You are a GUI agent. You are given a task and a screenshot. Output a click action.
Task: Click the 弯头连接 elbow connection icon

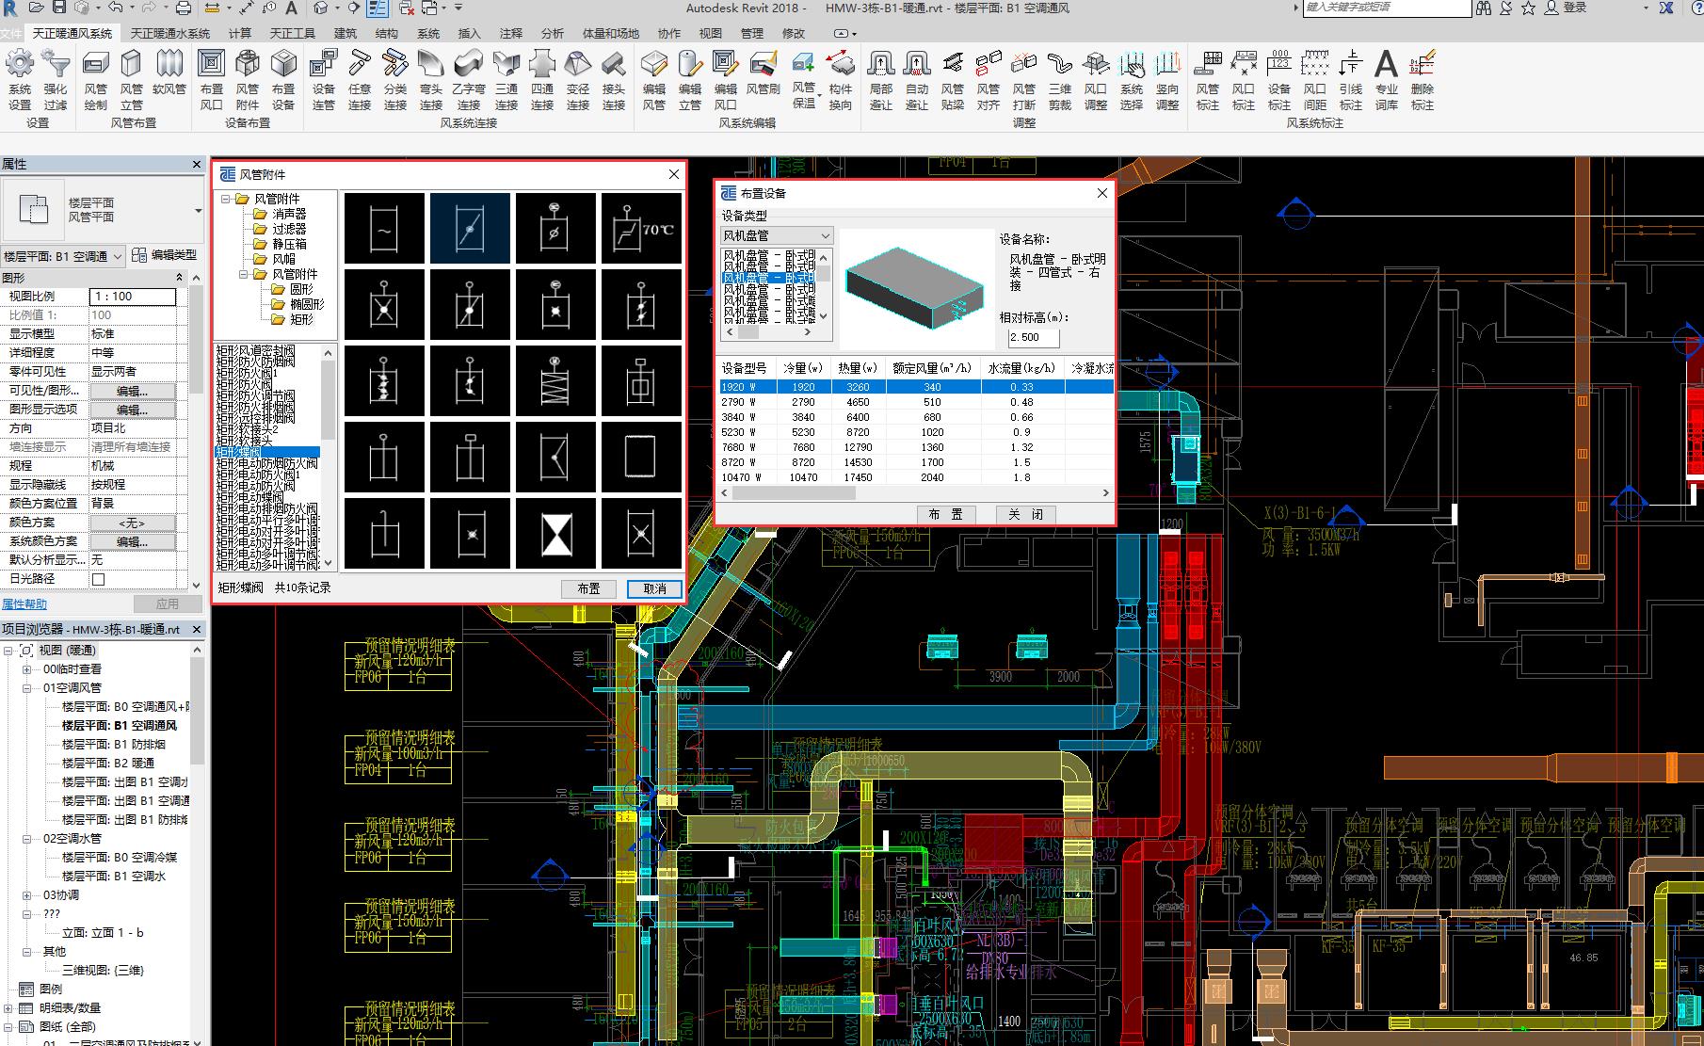(x=431, y=79)
